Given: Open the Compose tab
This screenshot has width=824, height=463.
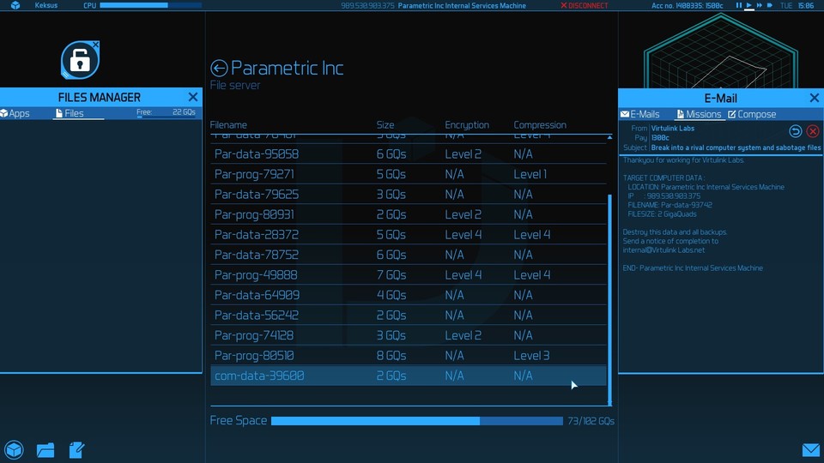Looking at the screenshot, I should tap(752, 114).
